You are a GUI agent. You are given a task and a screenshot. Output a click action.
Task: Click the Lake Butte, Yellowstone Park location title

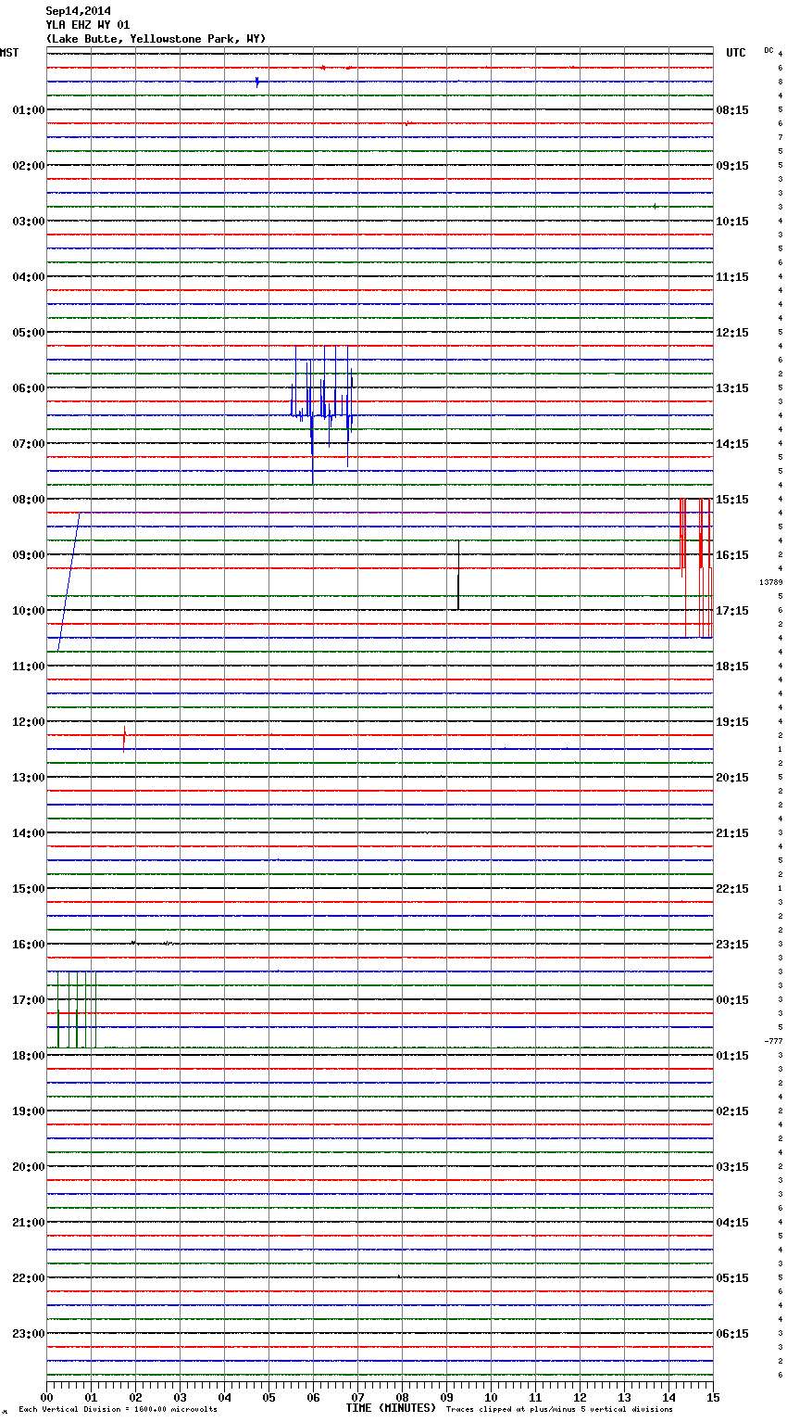point(156,39)
